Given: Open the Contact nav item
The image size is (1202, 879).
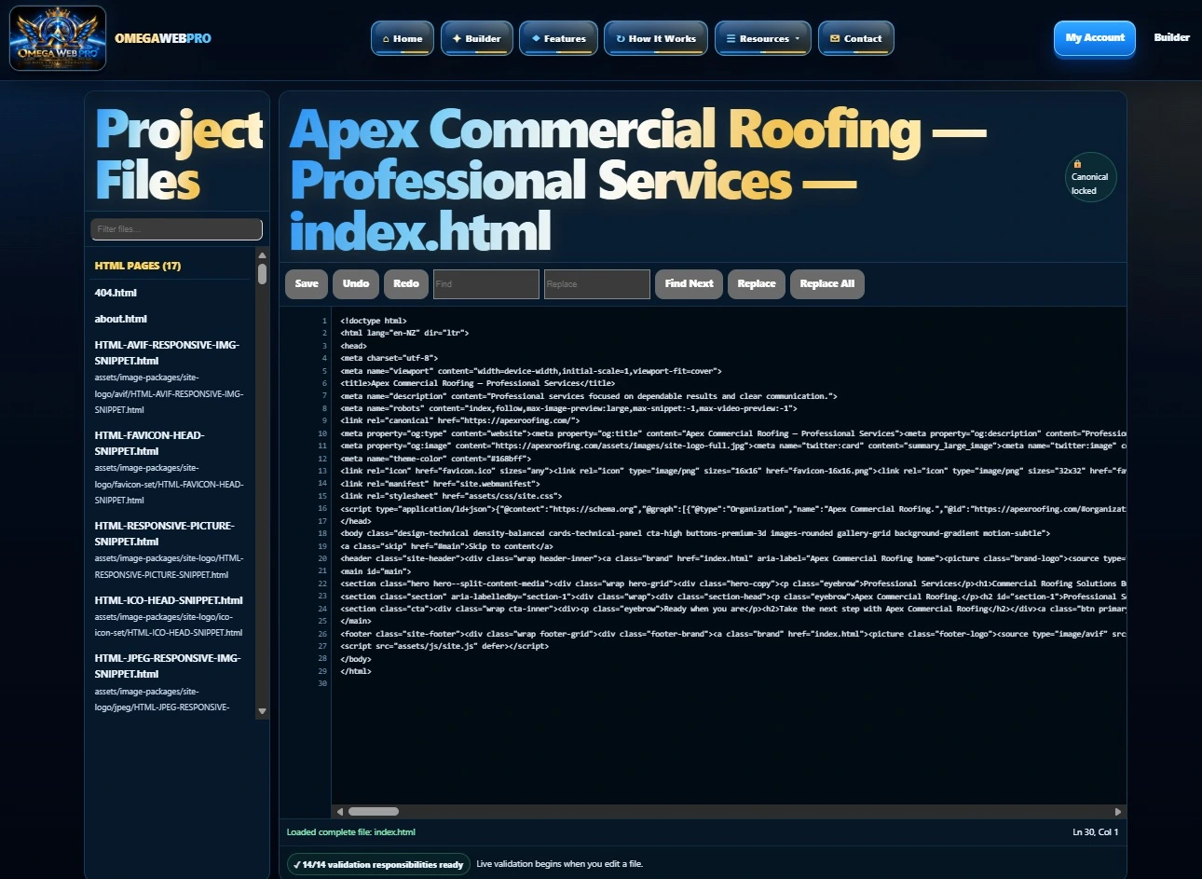Looking at the screenshot, I should point(856,38).
